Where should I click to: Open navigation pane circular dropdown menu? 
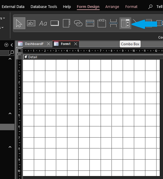pos(6,45)
